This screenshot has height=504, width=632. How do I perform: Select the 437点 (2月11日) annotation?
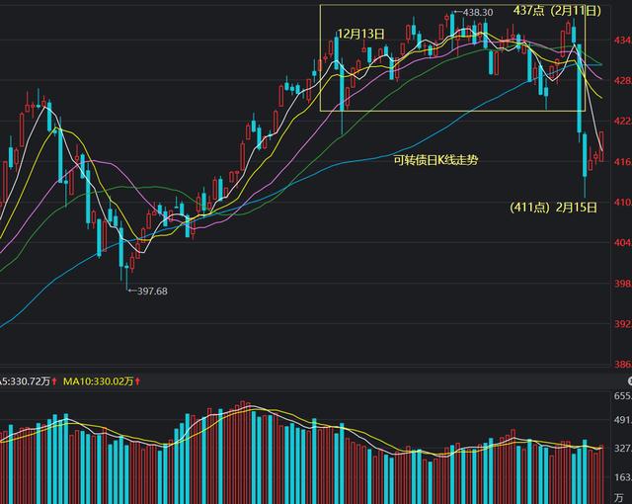pyautogui.click(x=556, y=10)
